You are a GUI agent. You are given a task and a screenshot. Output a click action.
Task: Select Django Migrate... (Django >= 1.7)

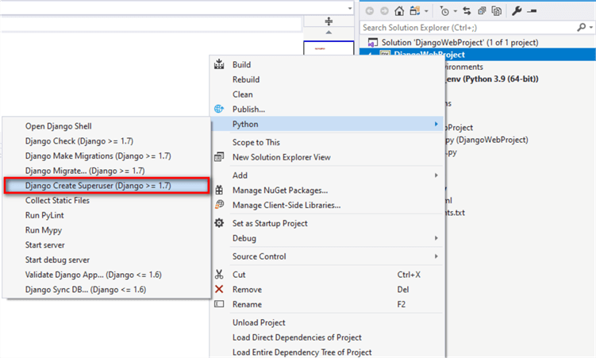85,170
